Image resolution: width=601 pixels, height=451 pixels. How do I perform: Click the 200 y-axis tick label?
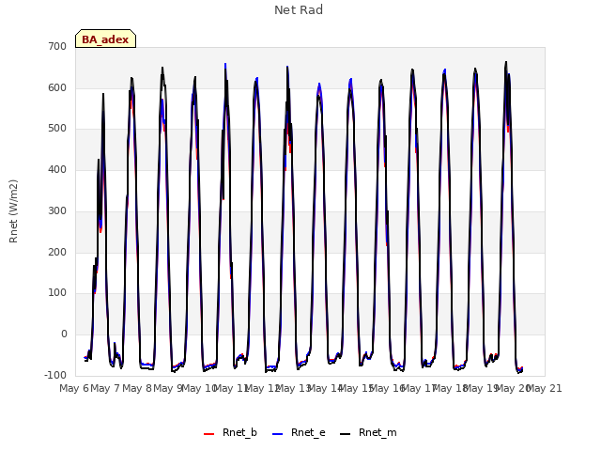57,253
